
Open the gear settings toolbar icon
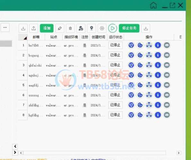point(102,28)
